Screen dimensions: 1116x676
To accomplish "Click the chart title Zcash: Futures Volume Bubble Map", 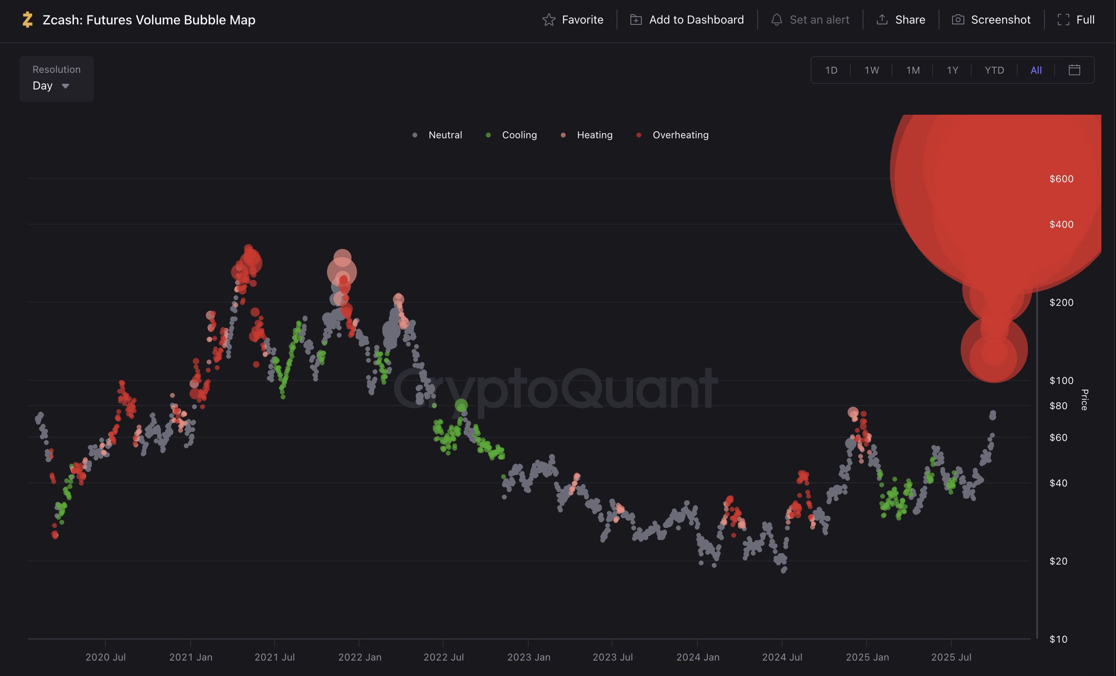I will (x=148, y=20).
